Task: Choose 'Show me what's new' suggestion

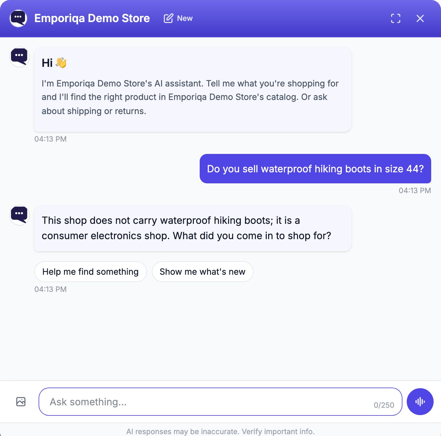Action: 202,272
